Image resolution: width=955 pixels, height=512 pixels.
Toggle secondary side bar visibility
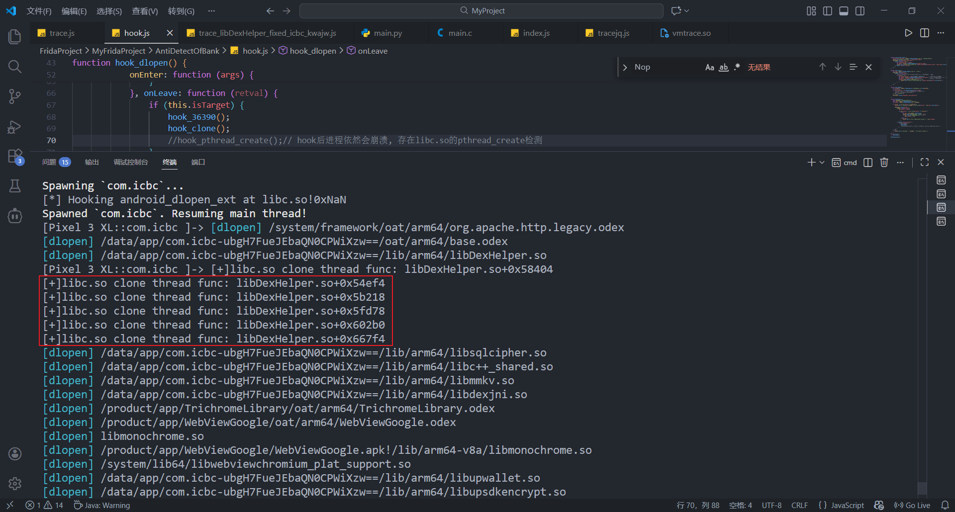click(x=859, y=11)
